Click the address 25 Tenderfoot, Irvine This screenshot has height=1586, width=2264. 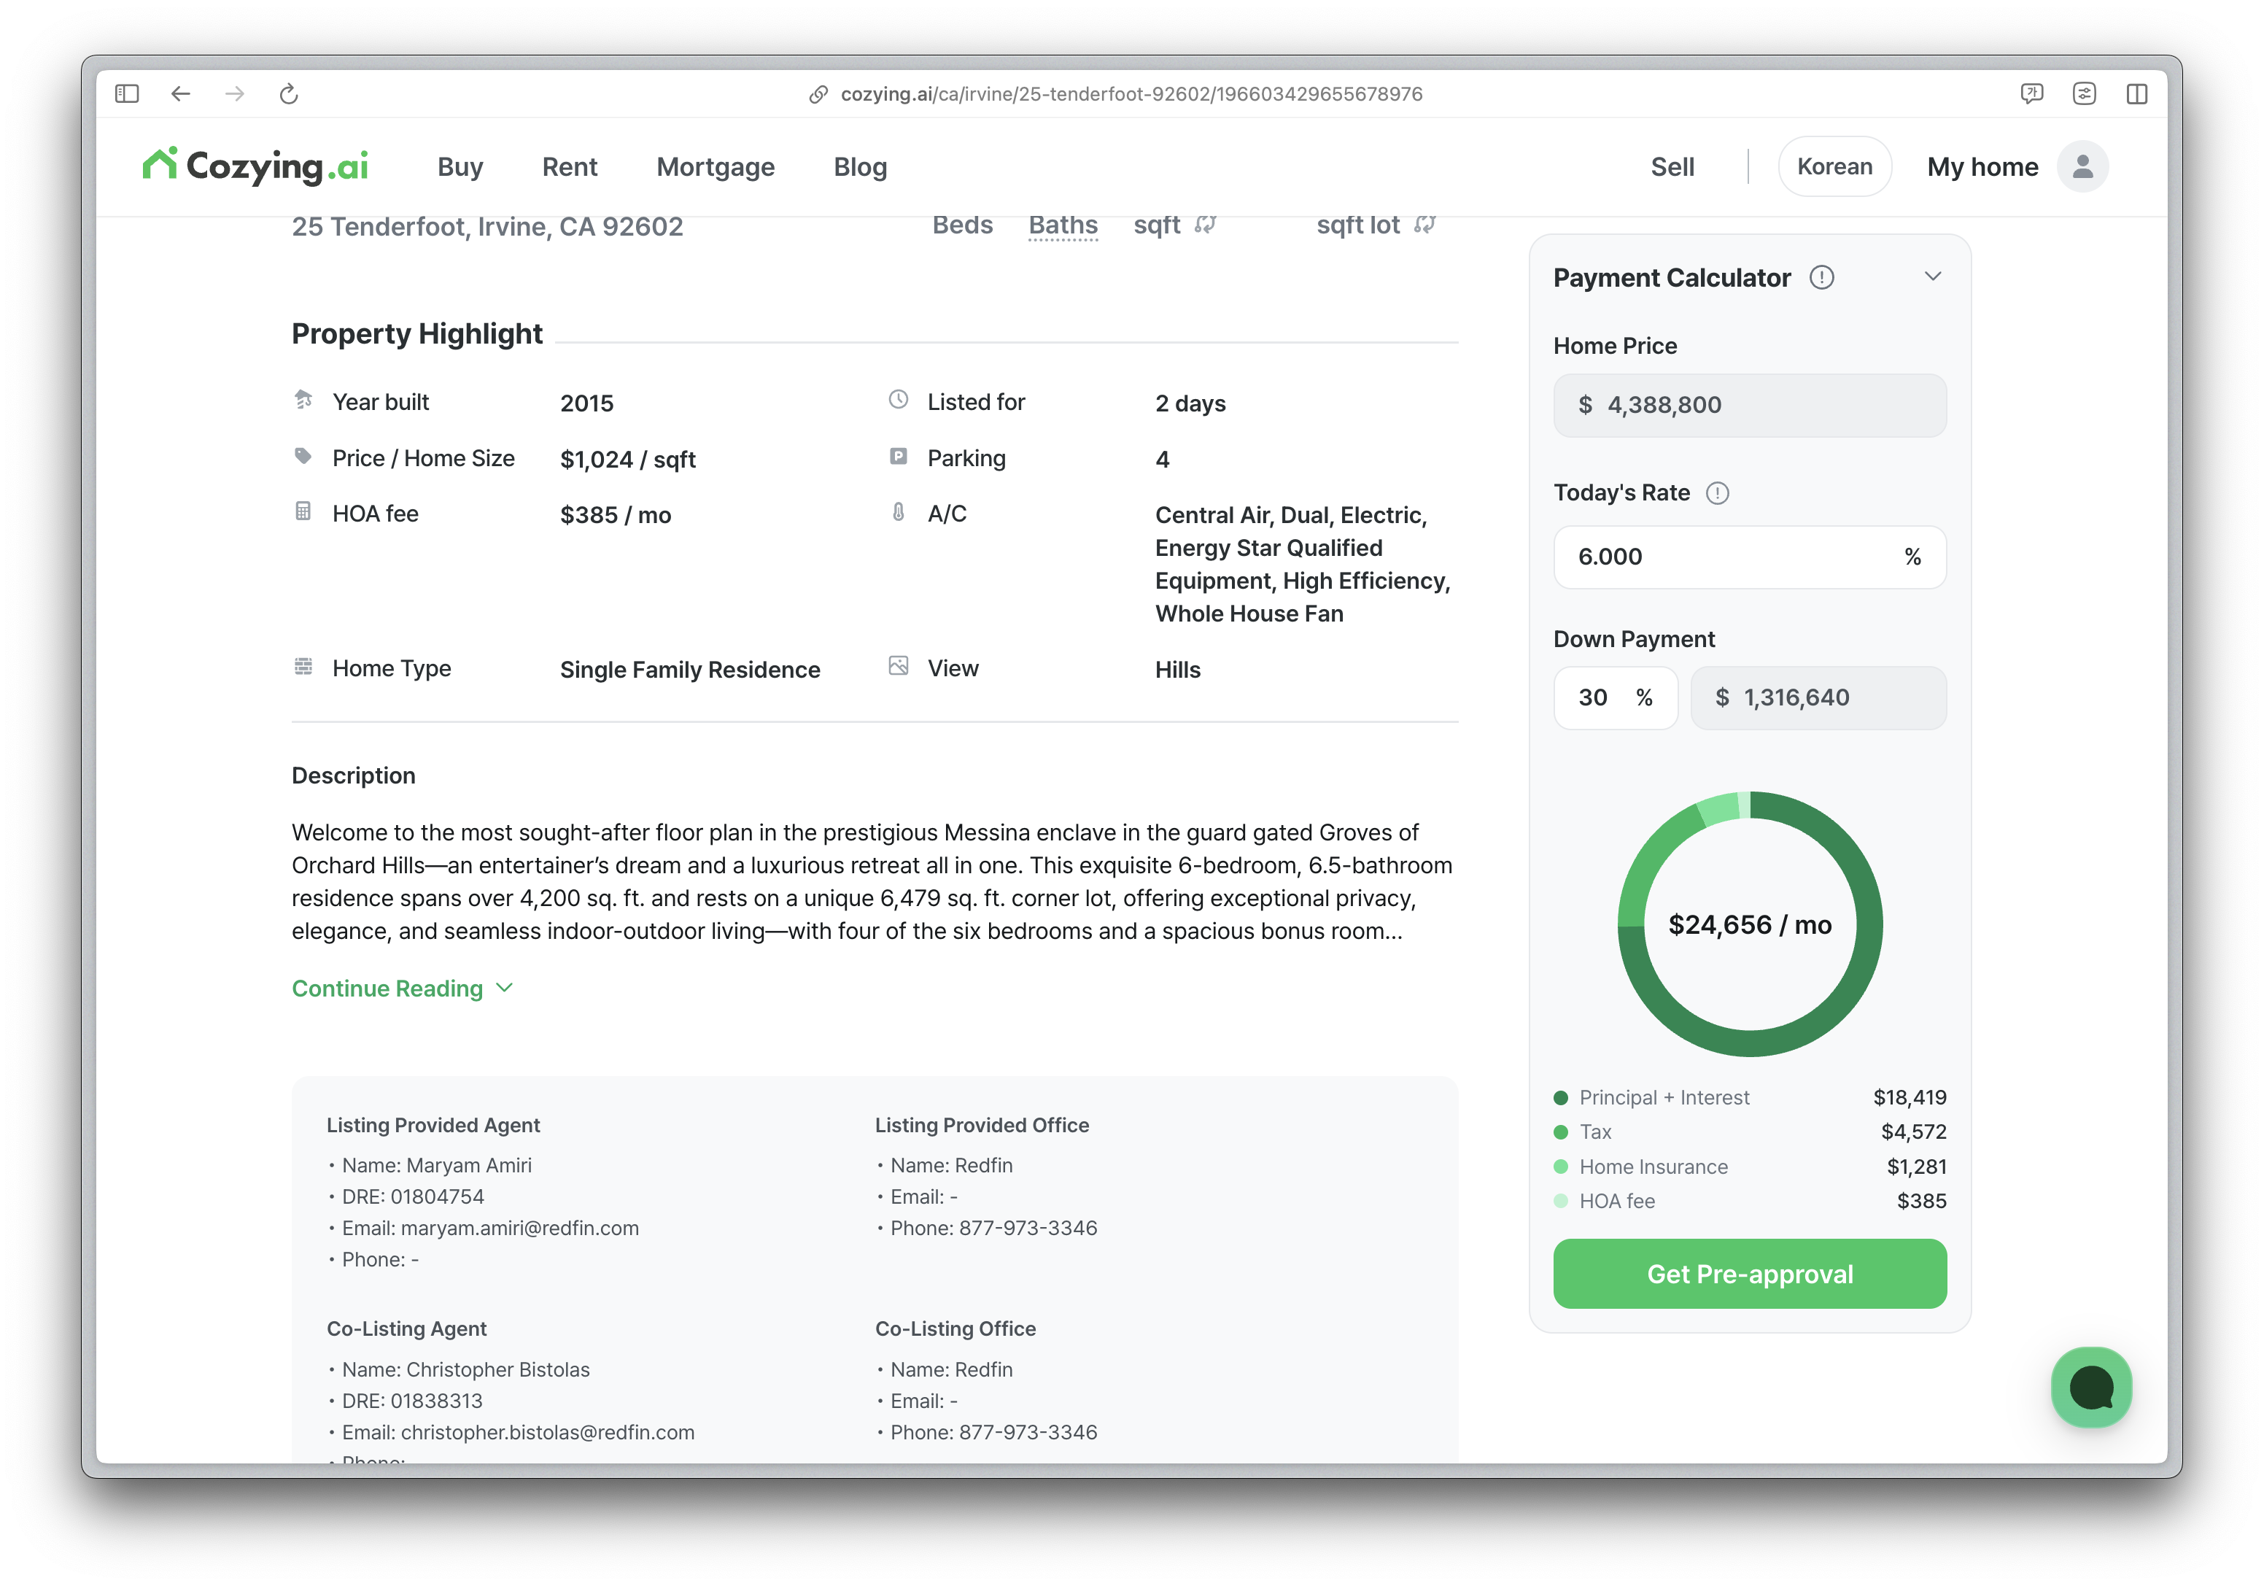pyautogui.click(x=487, y=227)
